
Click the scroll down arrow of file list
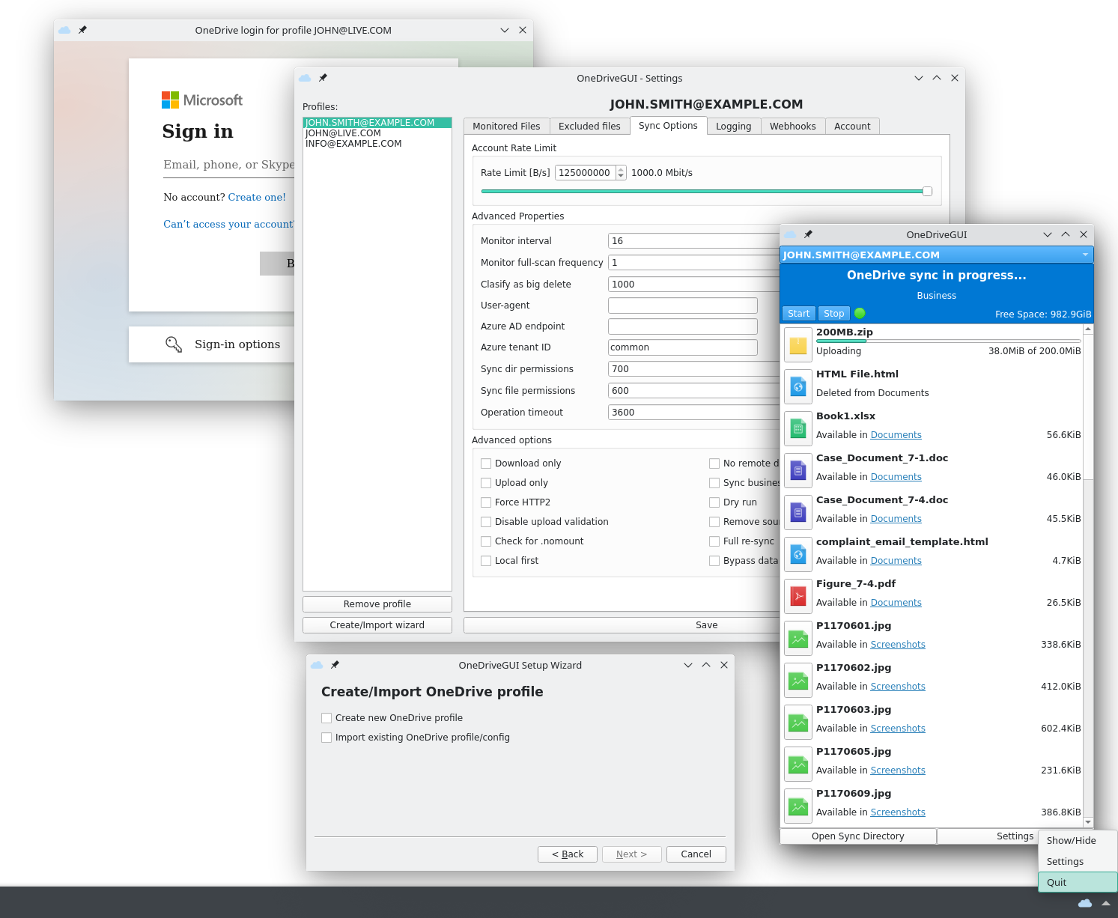click(x=1088, y=822)
